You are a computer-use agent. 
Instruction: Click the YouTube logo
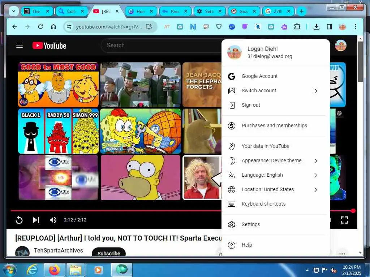coord(49,45)
